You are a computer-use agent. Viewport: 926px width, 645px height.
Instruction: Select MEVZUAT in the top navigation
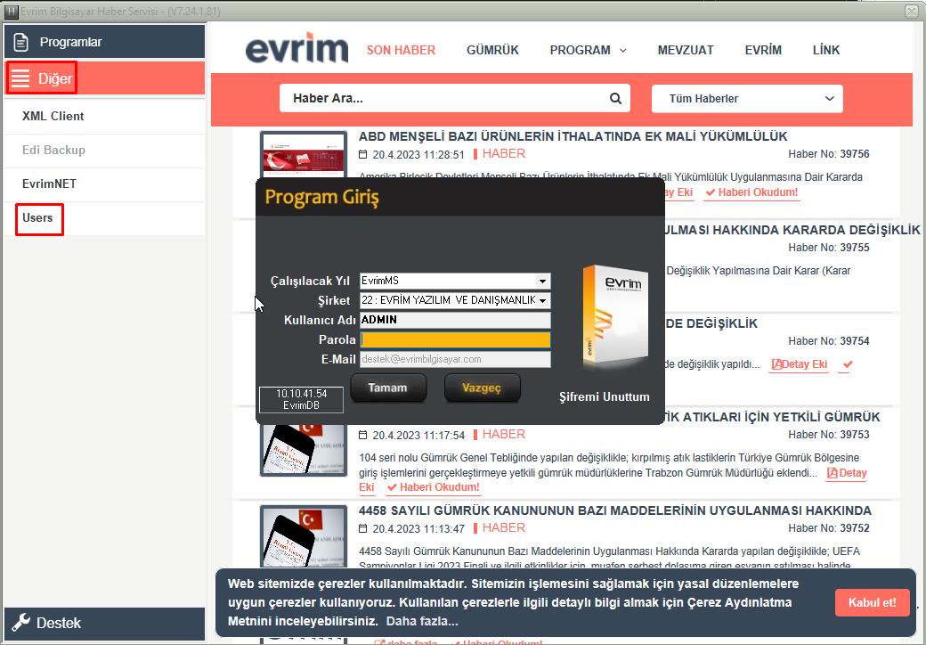pyautogui.click(x=686, y=50)
